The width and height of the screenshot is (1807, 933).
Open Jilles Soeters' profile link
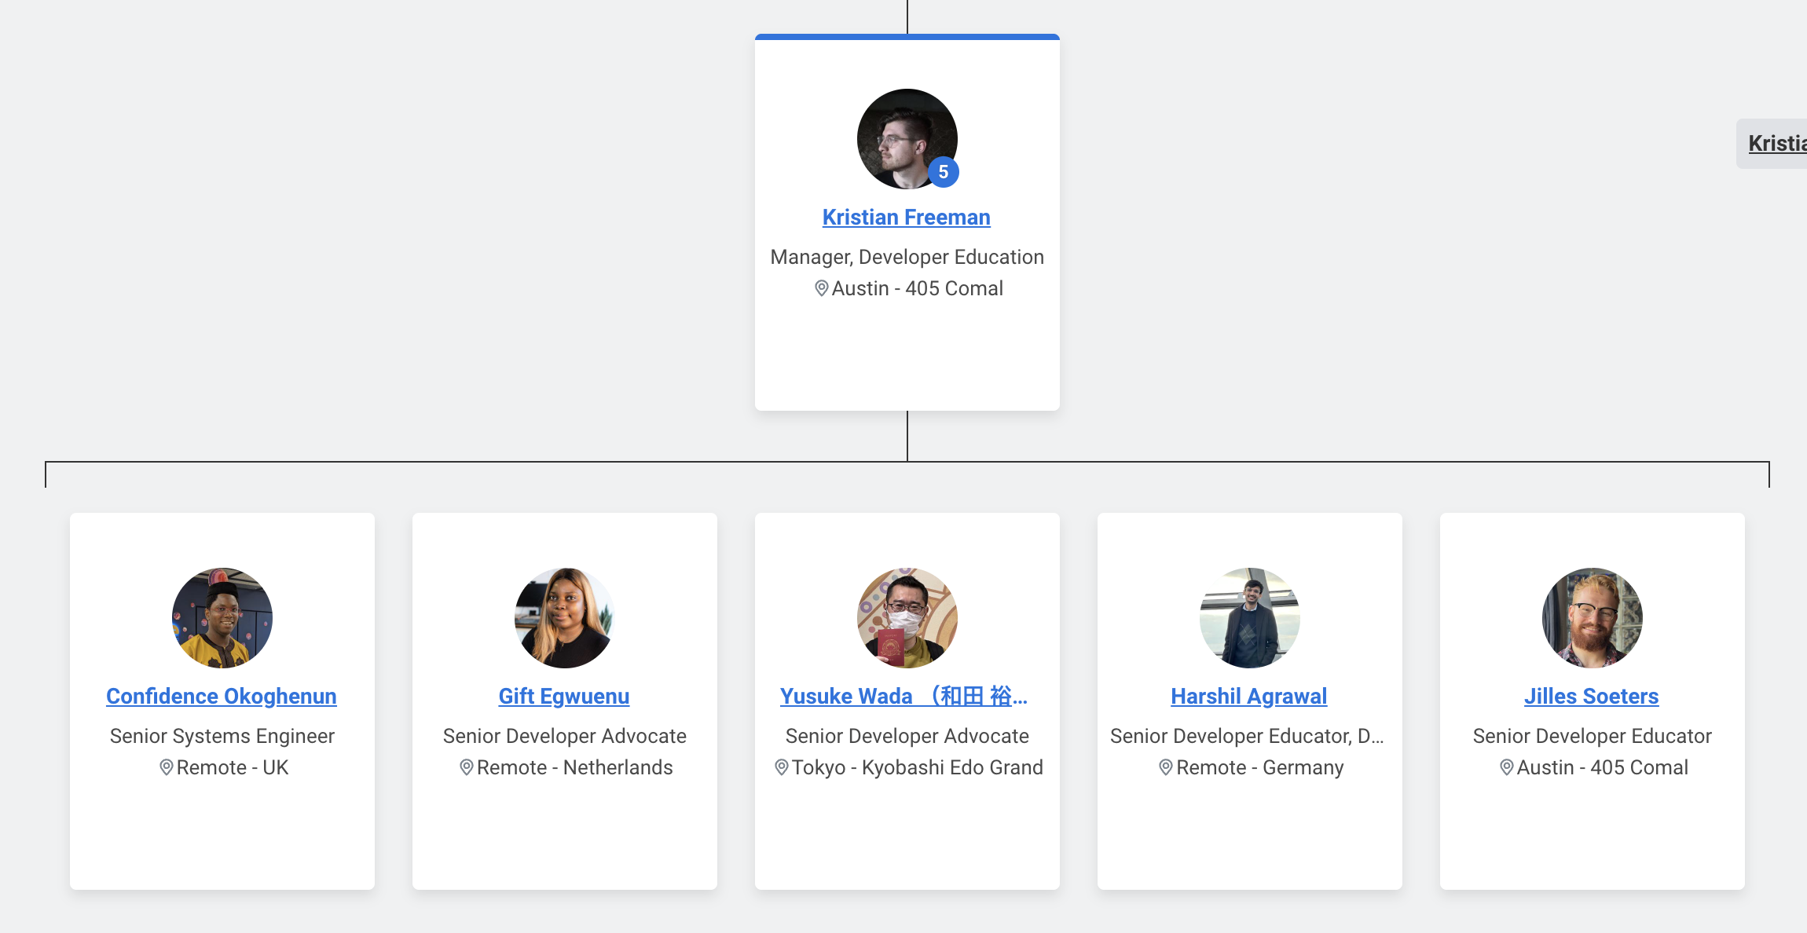click(1592, 697)
